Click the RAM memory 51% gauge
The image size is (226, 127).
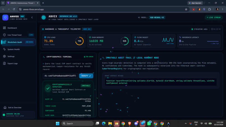[124, 41]
